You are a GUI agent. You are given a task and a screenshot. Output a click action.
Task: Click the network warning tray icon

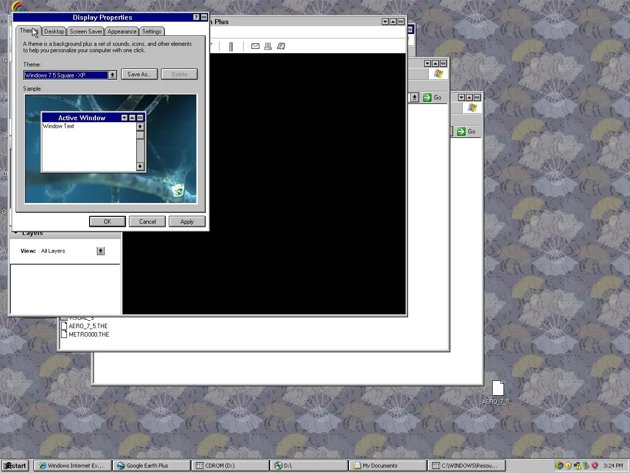[577, 466]
